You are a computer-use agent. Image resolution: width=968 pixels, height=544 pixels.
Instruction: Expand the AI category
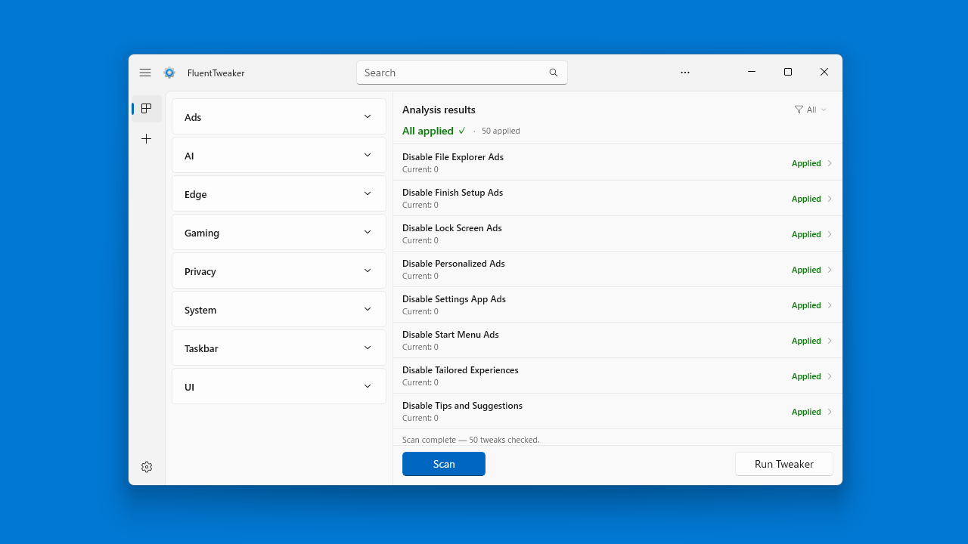point(279,156)
